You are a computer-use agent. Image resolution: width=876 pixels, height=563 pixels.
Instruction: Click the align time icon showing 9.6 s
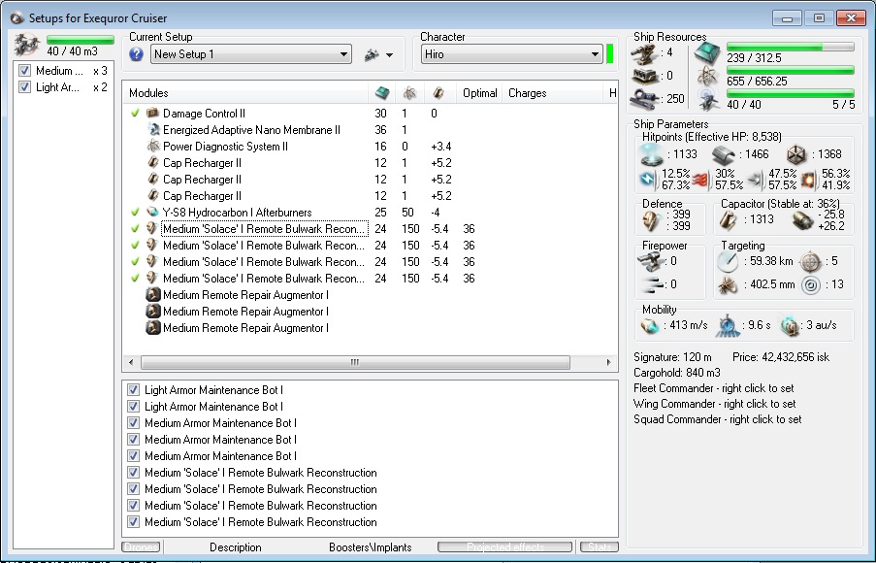coord(728,326)
